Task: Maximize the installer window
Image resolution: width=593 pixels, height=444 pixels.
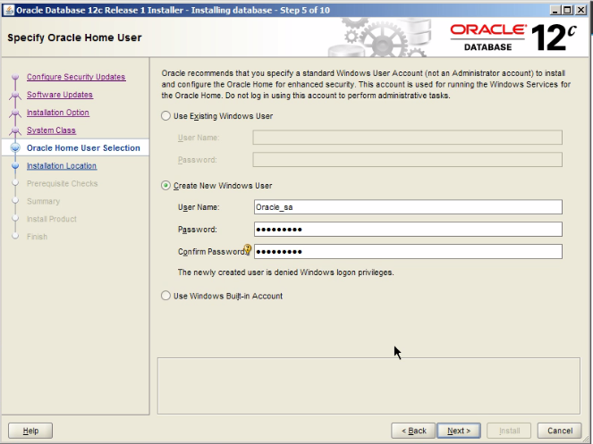Action: [568, 10]
